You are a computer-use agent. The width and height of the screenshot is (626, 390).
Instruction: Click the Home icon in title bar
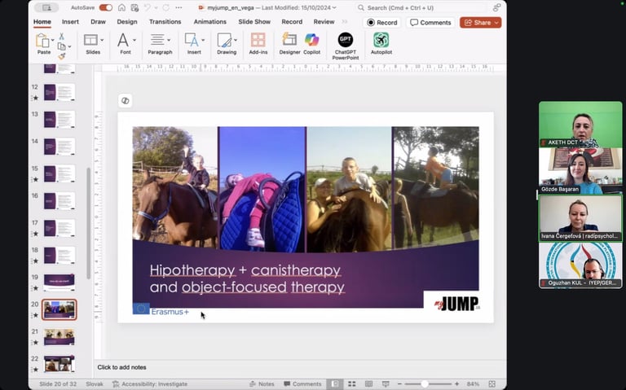point(121,7)
